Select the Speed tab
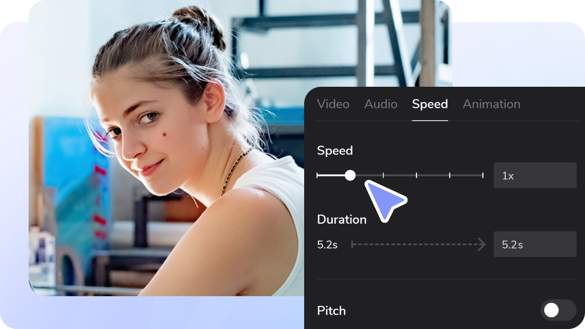Viewport: 585px width, 329px height. (430, 105)
